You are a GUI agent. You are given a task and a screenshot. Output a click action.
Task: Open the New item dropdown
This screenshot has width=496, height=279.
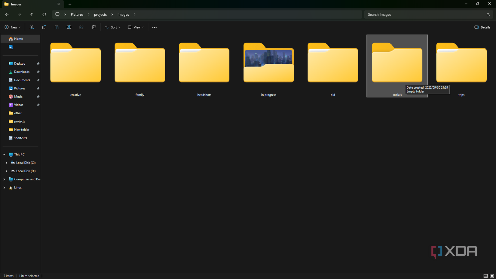[13, 27]
